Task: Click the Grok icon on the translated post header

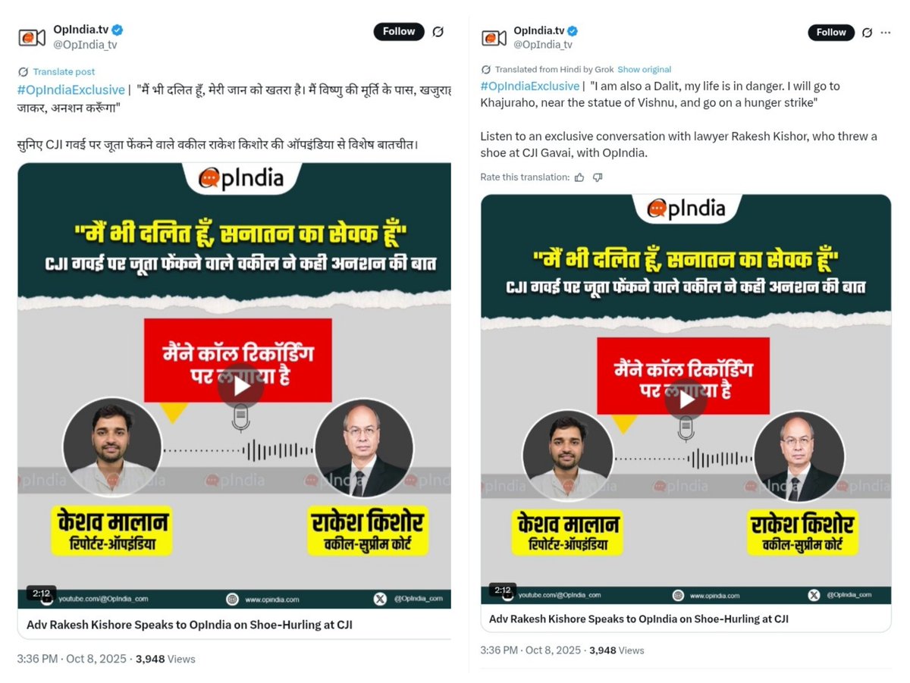Action: (x=868, y=33)
